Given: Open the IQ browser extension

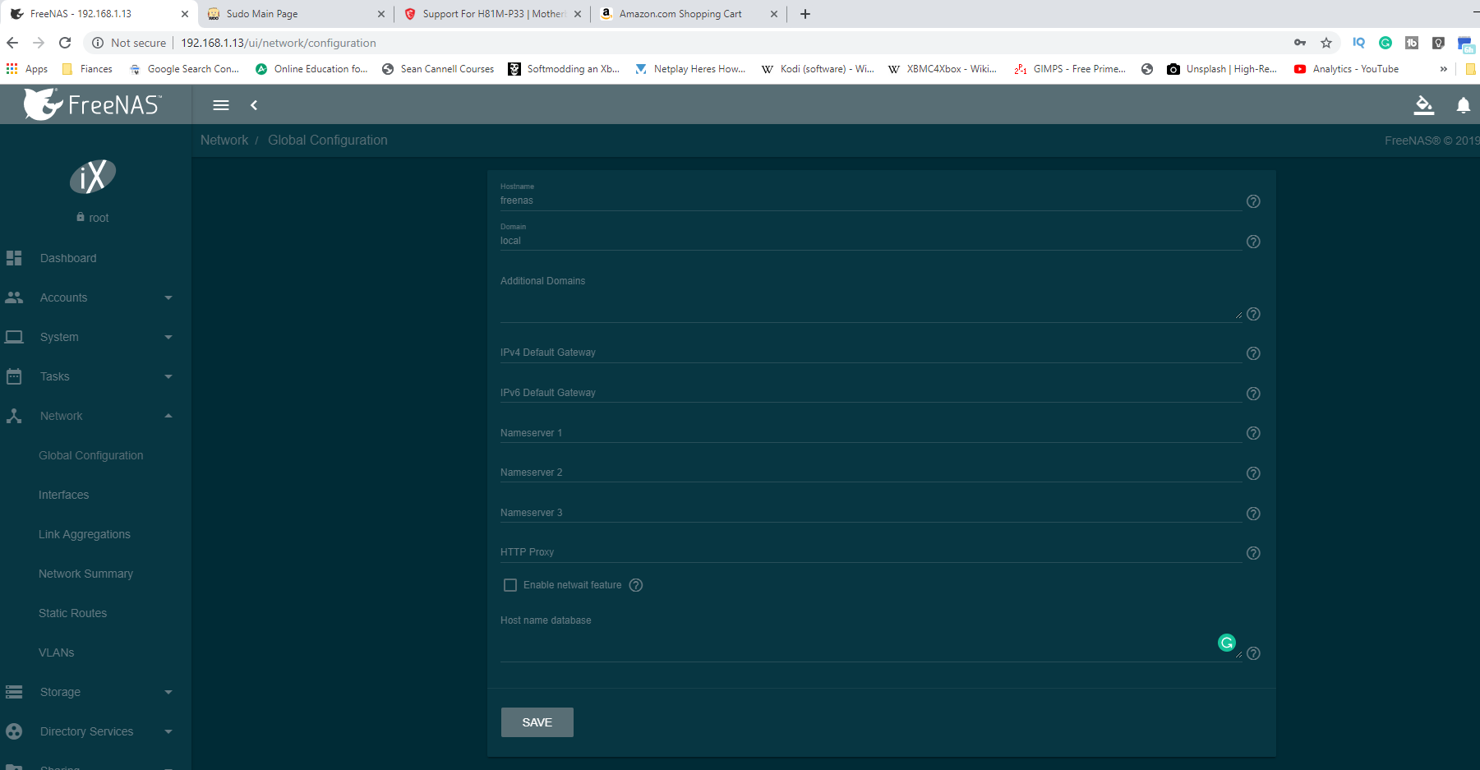Looking at the screenshot, I should tap(1359, 43).
